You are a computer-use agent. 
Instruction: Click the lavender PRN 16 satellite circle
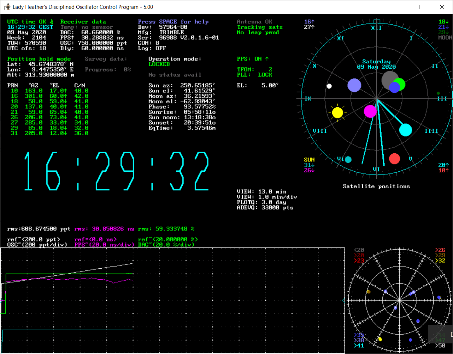click(x=354, y=85)
